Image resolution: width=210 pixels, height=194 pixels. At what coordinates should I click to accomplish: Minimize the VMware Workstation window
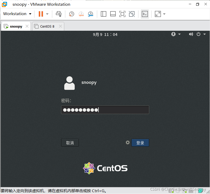tap(190, 4)
